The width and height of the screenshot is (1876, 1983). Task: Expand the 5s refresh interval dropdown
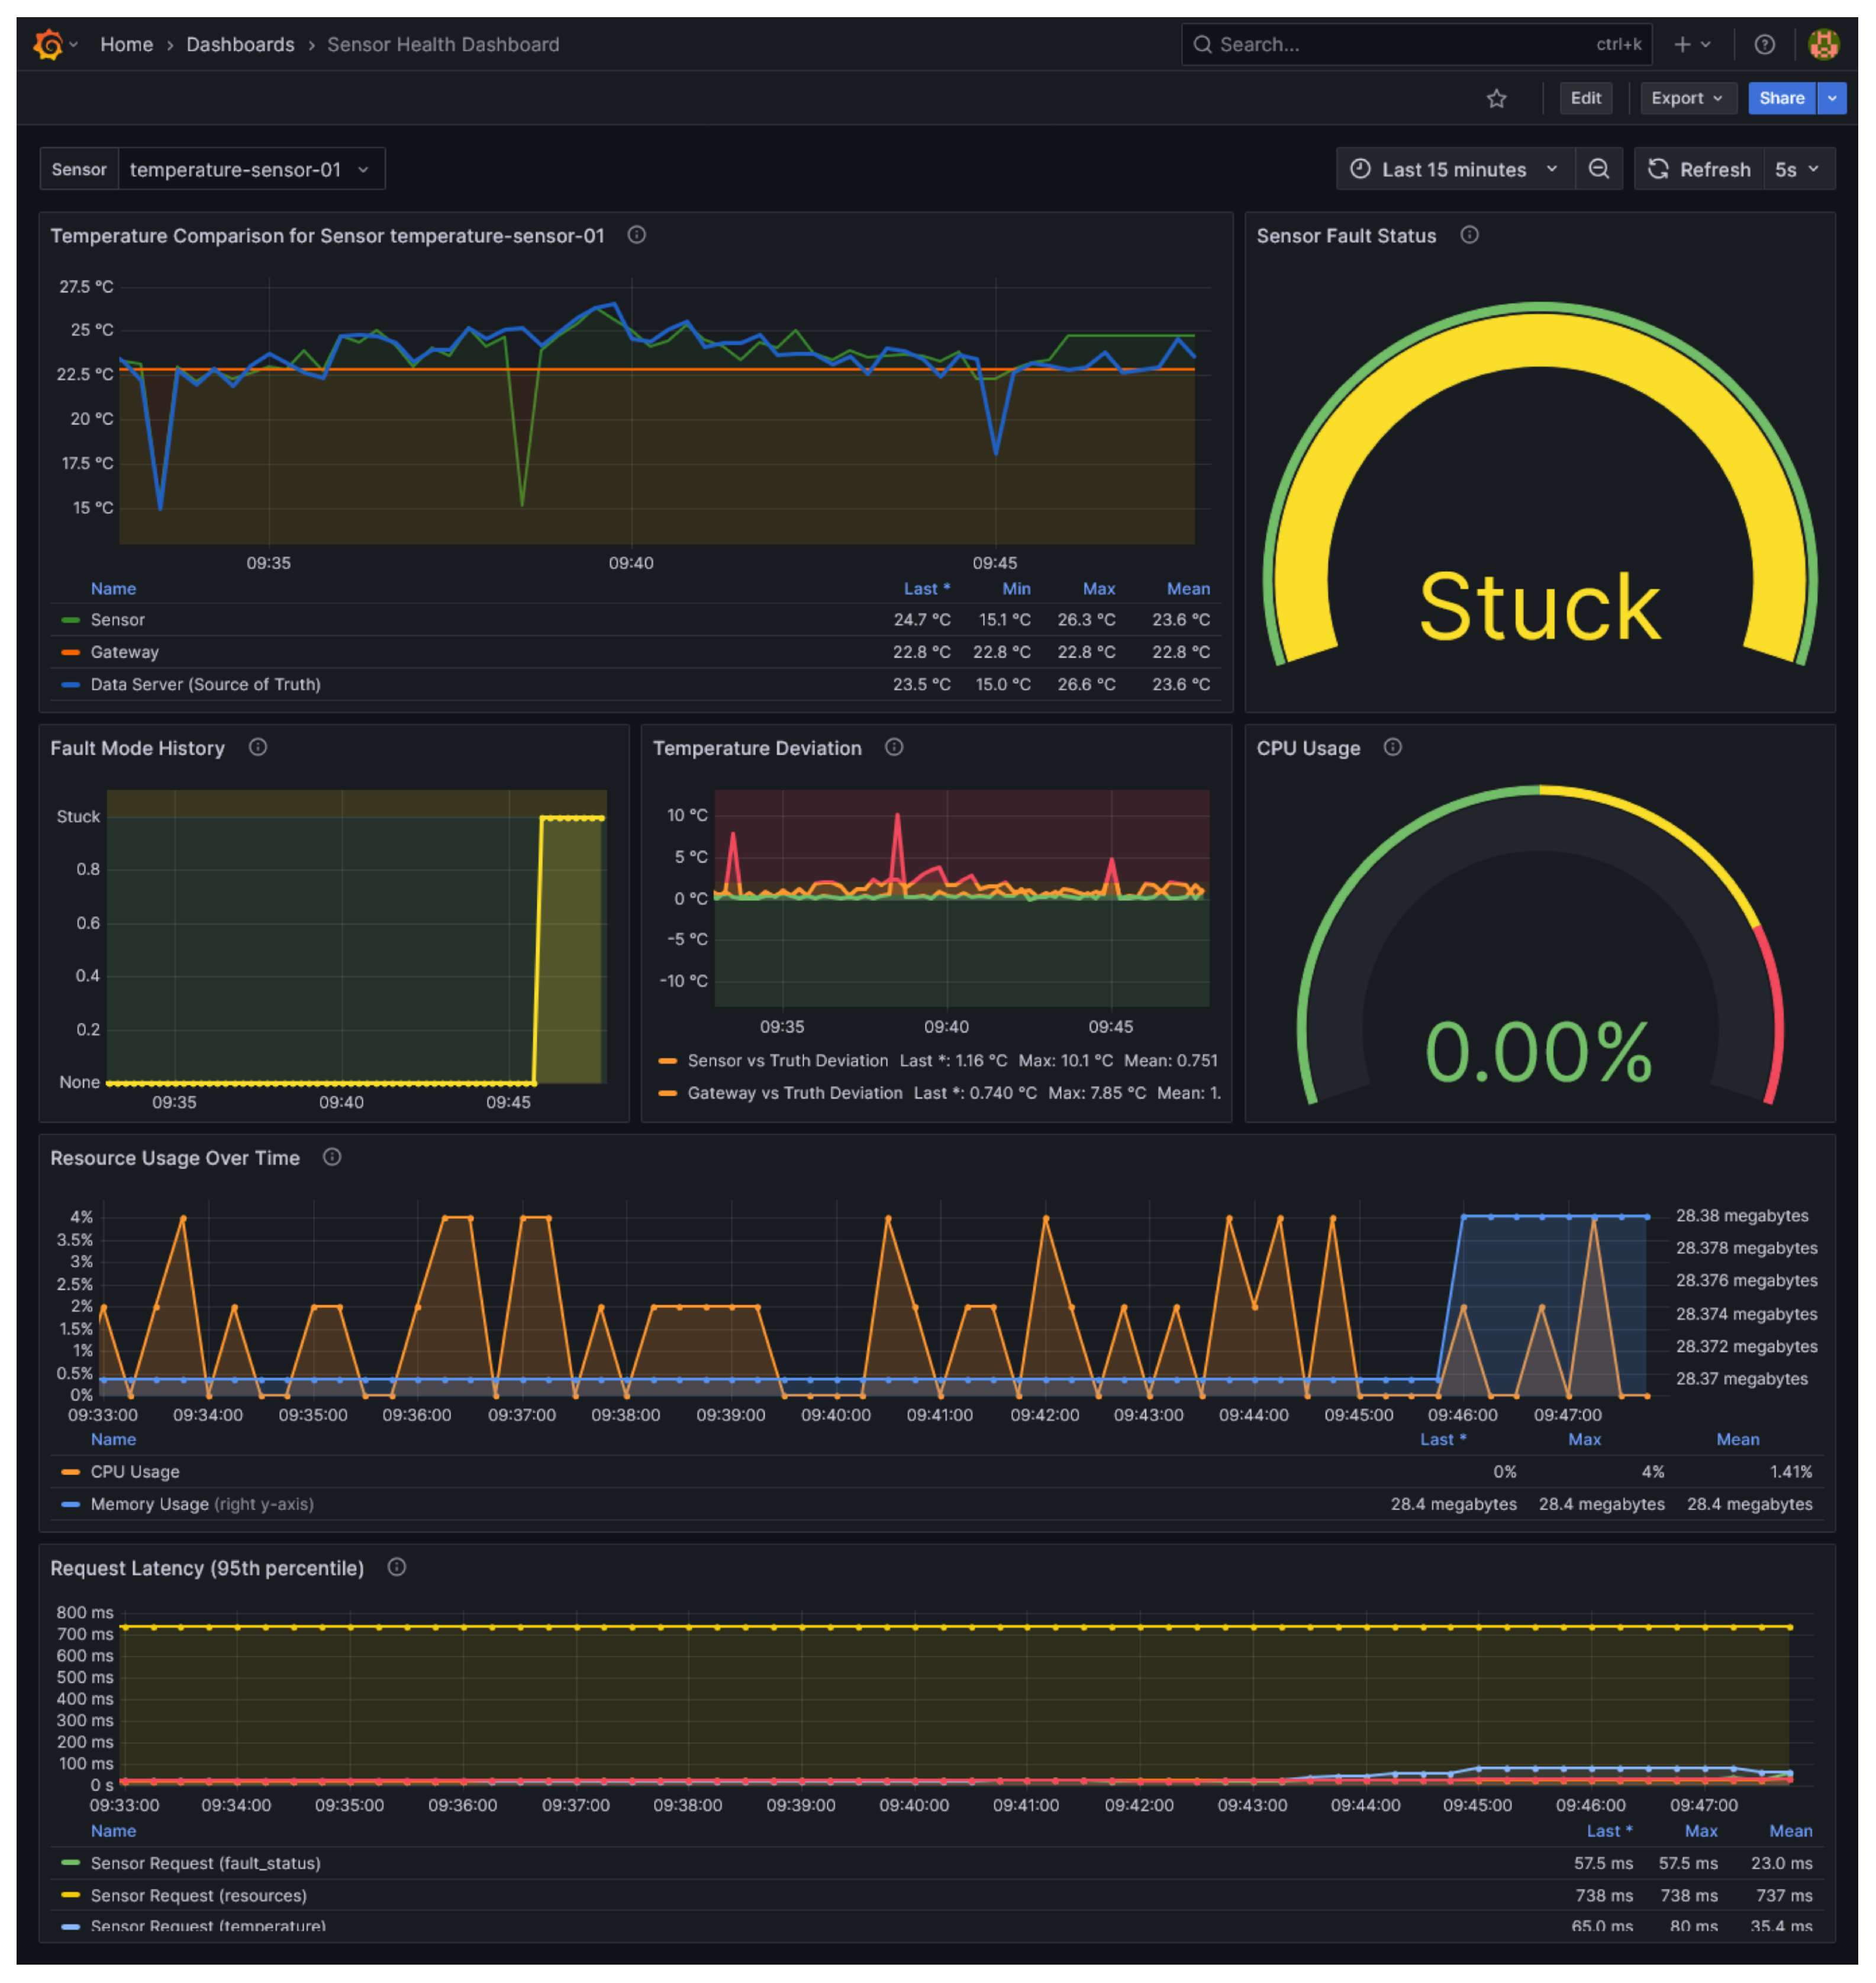[x=1797, y=169]
